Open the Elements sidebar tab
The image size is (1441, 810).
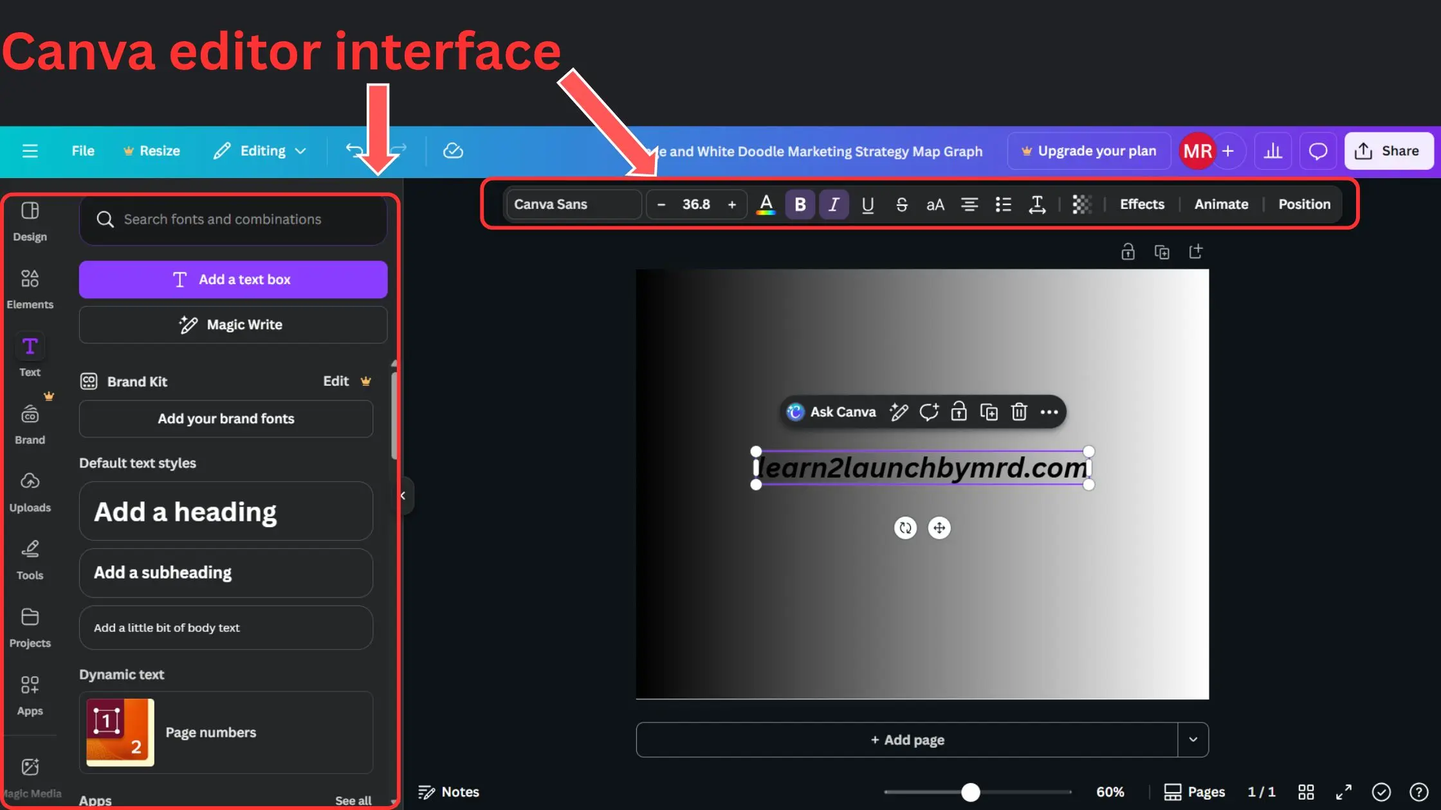click(x=30, y=289)
